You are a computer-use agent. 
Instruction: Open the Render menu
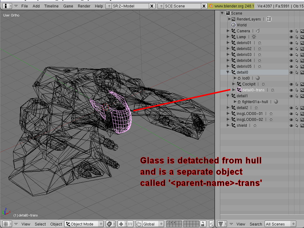point(84,6)
